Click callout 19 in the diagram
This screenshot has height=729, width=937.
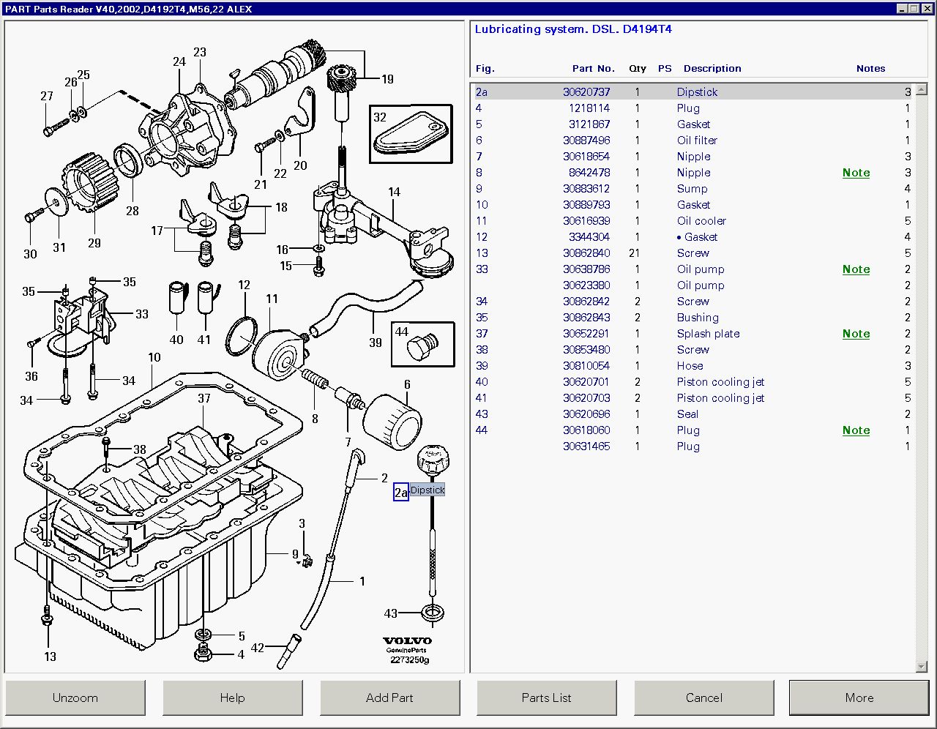(387, 79)
